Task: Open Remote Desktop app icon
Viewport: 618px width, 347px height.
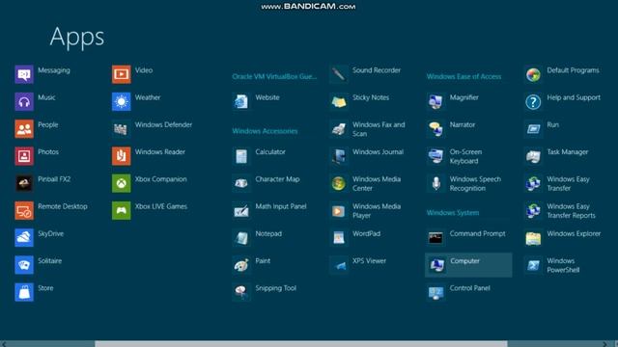Action: (24, 210)
